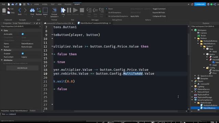Image resolution: width=219 pixels, height=123 pixels.
Task: Click the help question mark icon
Action: click(x=208, y=4)
